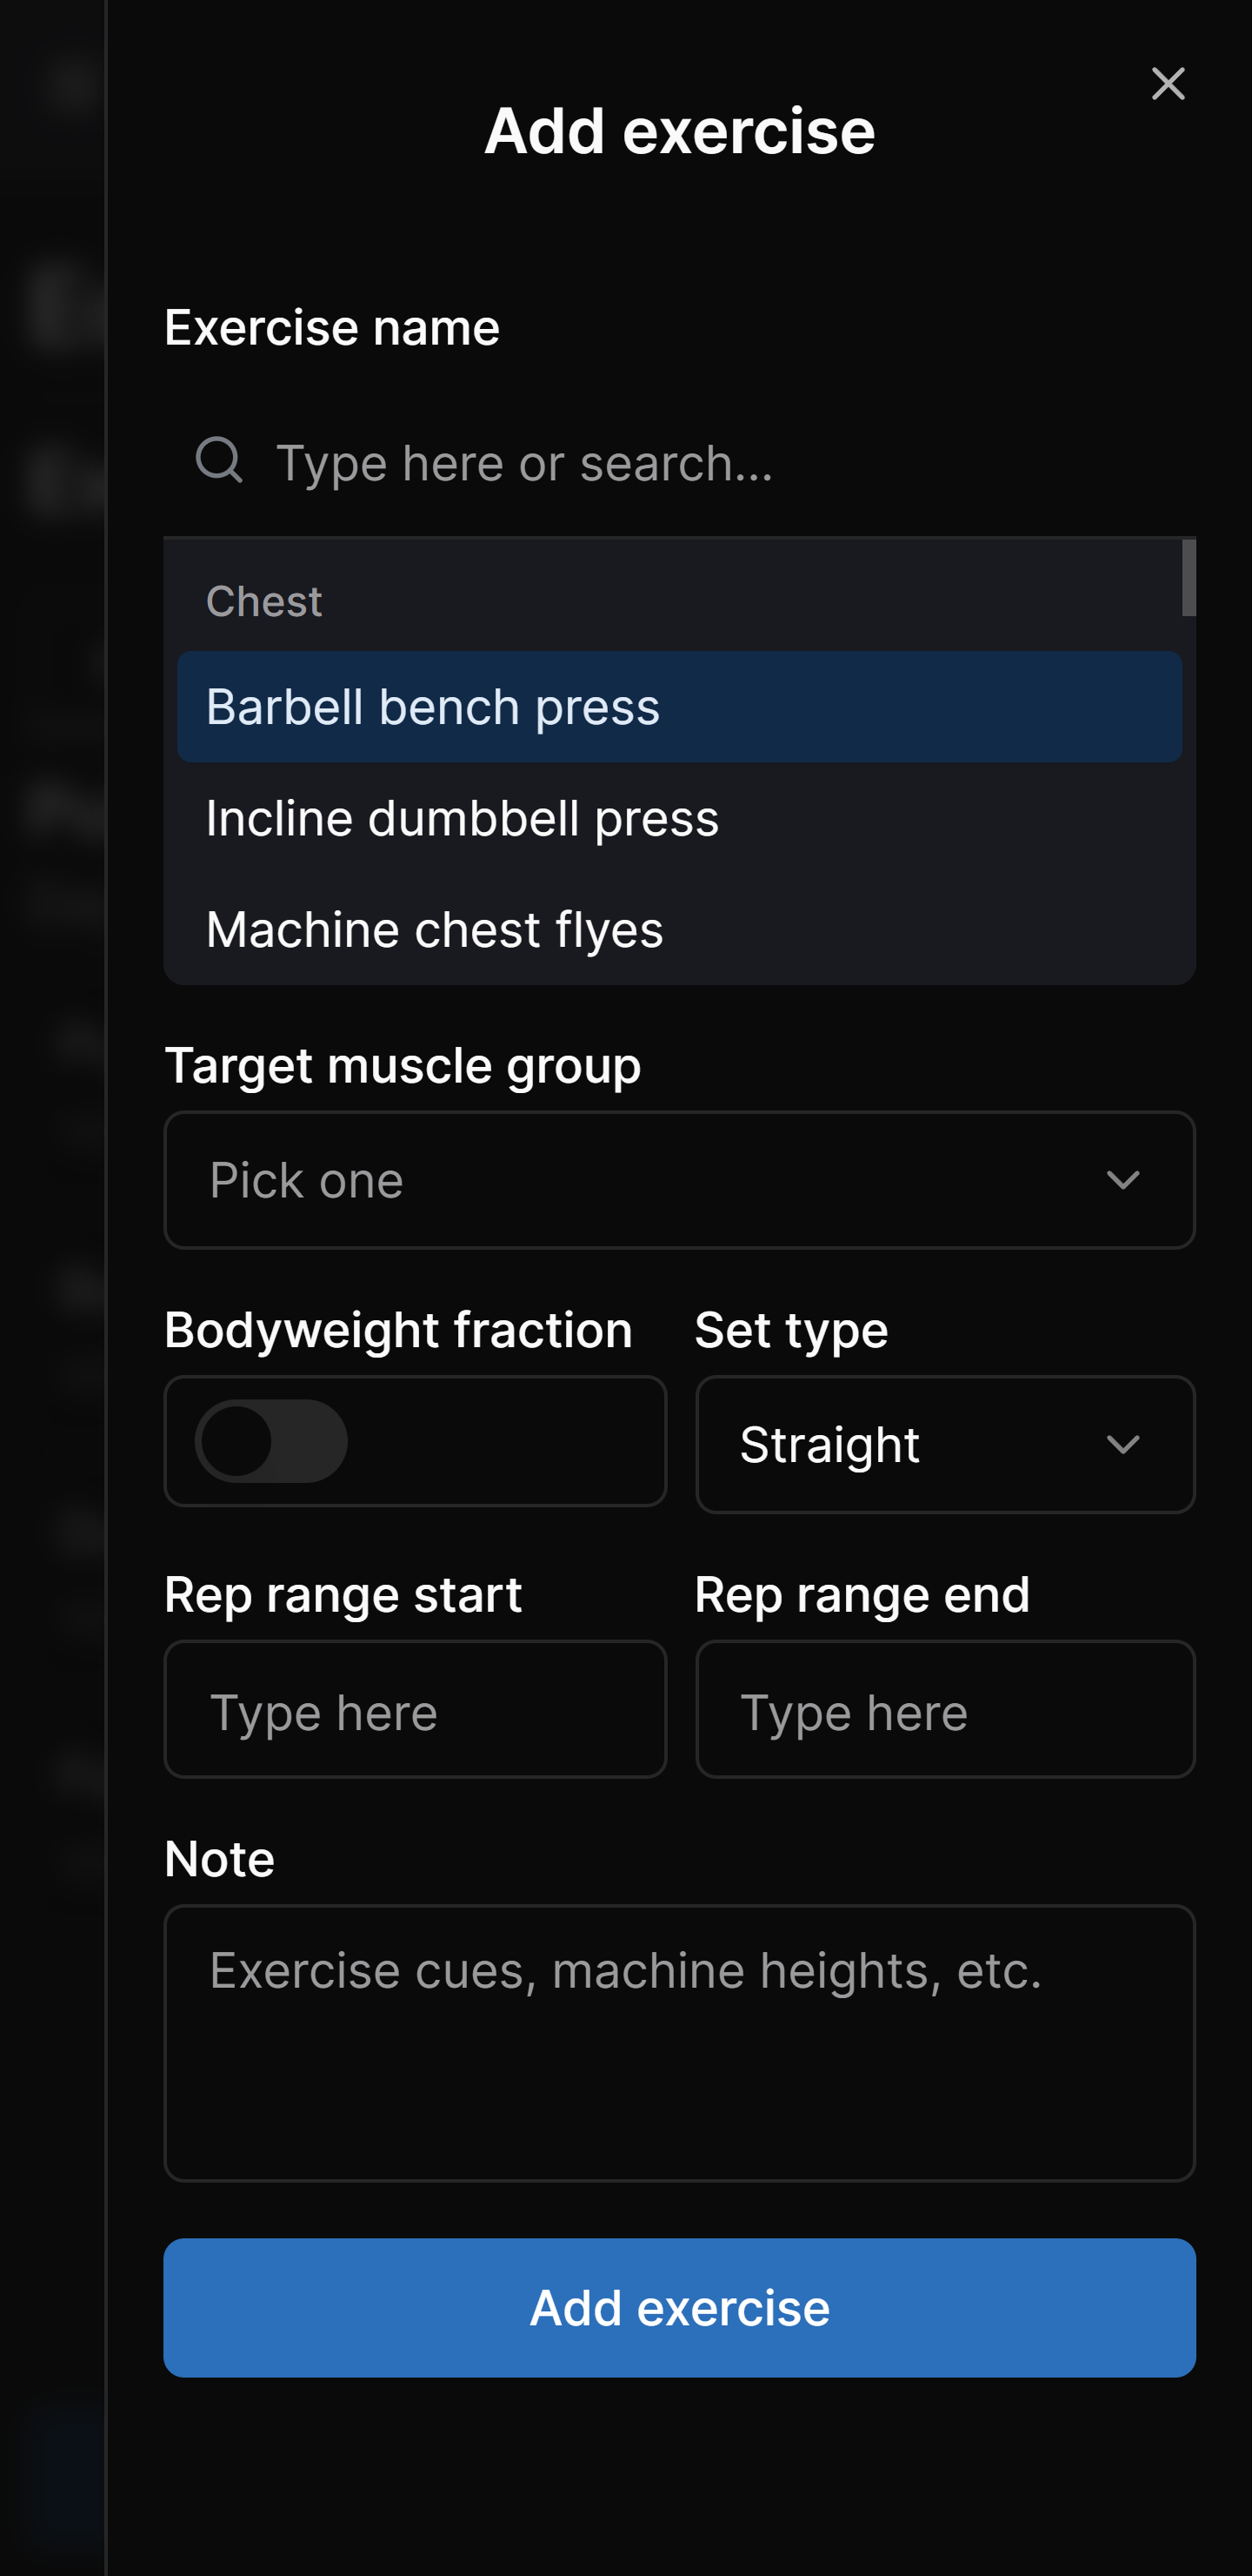
Task: Click the Set type chevron arrow
Action: (x=1123, y=1445)
